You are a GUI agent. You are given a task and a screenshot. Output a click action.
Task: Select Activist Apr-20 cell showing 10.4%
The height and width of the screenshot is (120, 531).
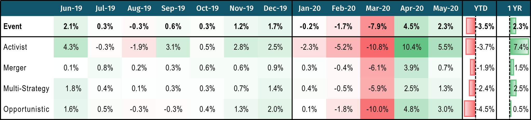[411, 47]
